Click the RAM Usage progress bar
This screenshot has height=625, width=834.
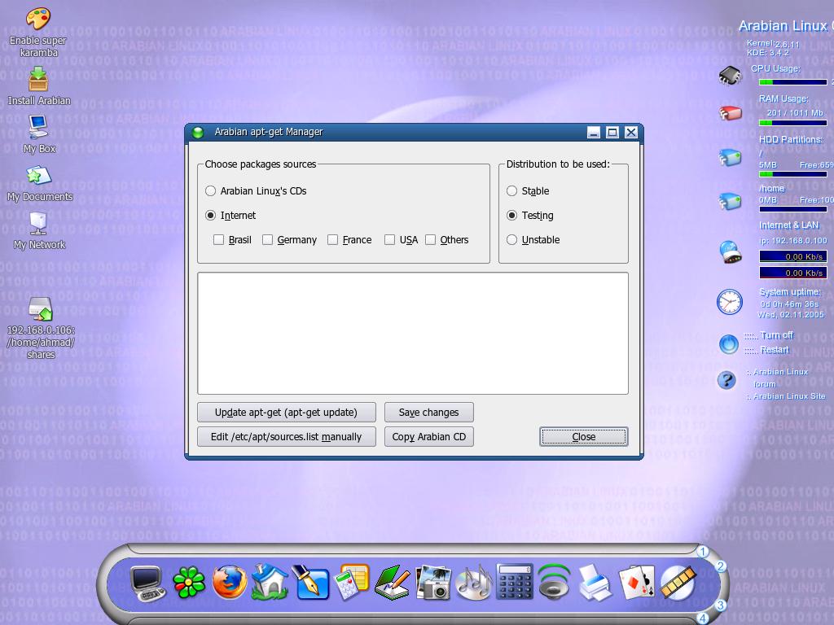click(792, 123)
